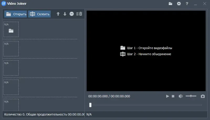The image size is (210, 120).
Task: Open help question mark icon
Action: point(187,4)
